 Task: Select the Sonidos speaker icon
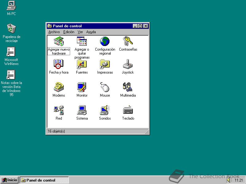(x=105, y=110)
